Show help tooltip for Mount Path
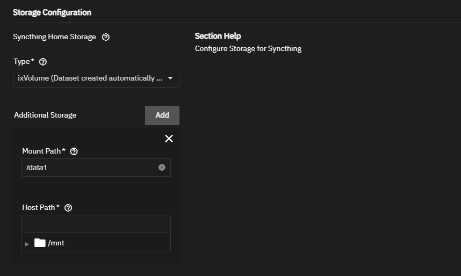The width and height of the screenshot is (461, 276). point(74,151)
